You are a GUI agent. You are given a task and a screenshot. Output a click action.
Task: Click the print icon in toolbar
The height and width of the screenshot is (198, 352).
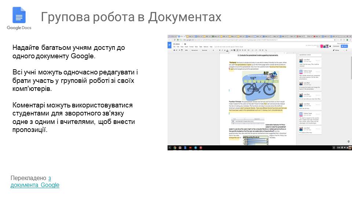coord(175,50)
